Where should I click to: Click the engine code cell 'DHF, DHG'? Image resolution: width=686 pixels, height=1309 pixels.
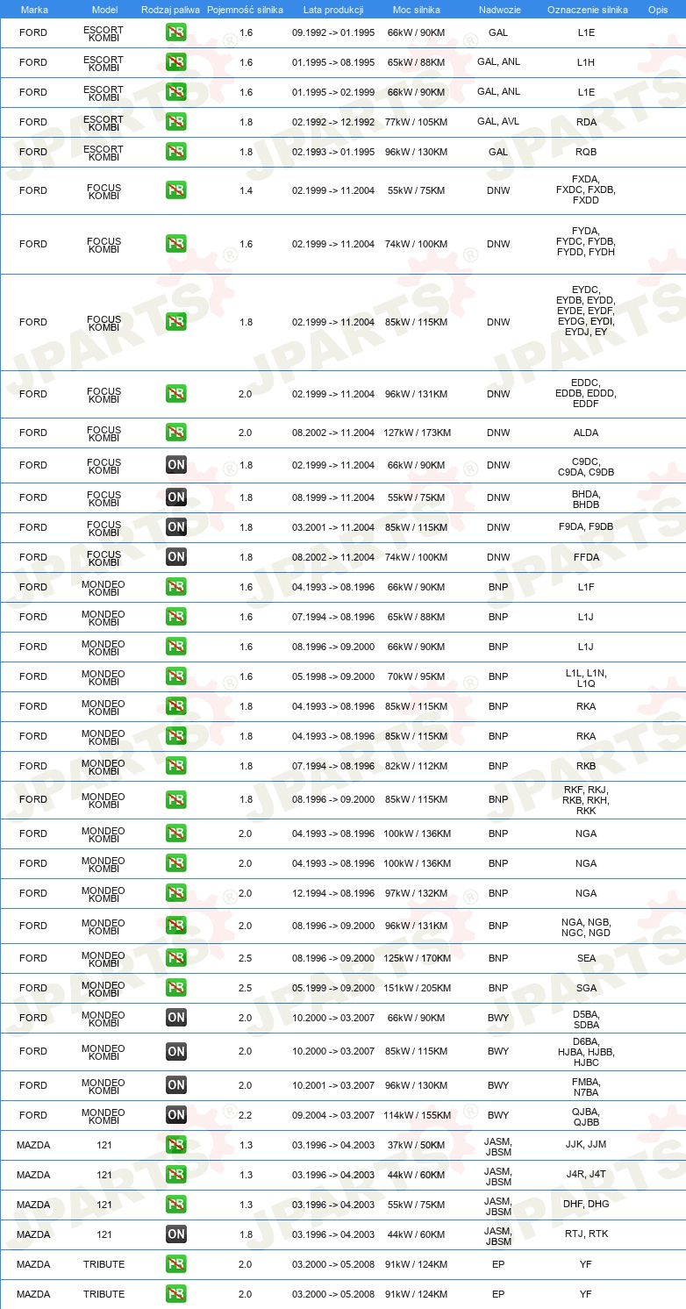pos(586,1205)
